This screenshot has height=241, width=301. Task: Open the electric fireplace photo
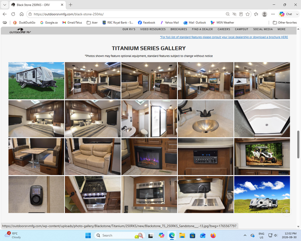tap(149, 156)
